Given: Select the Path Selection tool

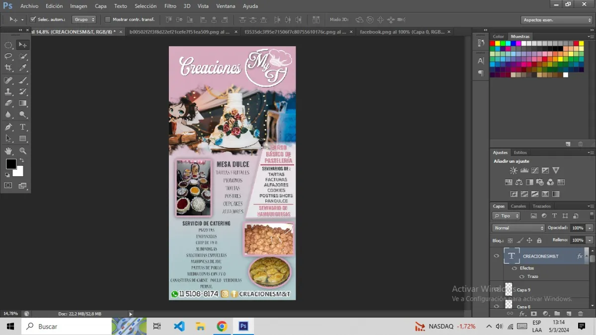Looking at the screenshot, I should [x=8, y=138].
